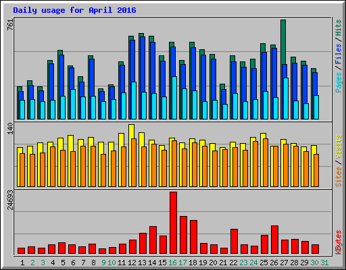This screenshot has height=270, width=346.
Task: Click day label 9 on the x-axis
Action: click(103, 263)
